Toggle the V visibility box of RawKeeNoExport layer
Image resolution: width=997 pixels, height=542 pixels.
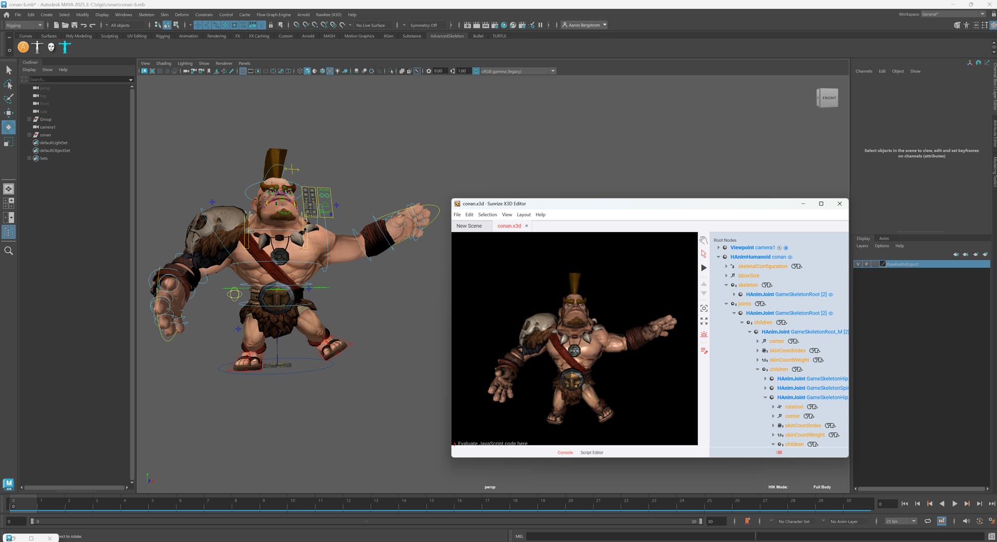click(x=858, y=264)
